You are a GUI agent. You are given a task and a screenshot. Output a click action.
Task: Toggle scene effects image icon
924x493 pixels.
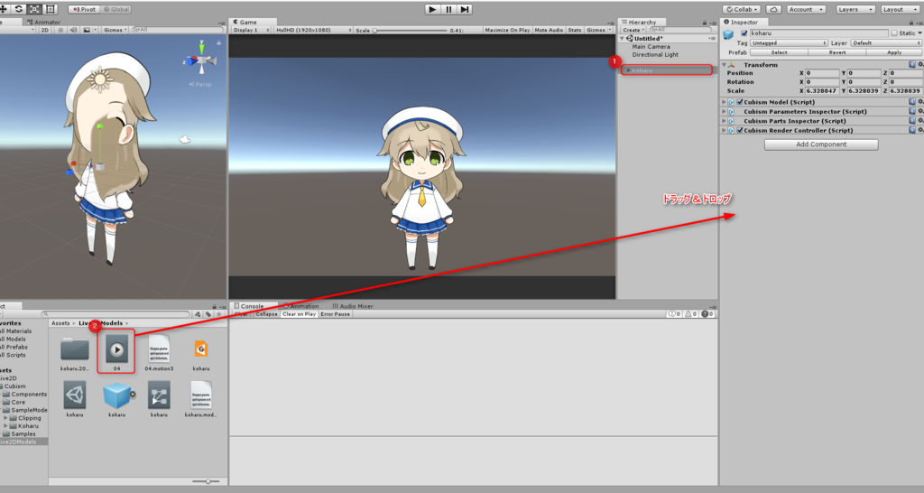coord(87,30)
